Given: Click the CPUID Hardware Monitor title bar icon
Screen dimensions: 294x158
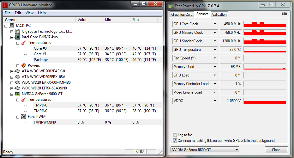Looking at the screenshot, I should [x=5, y=5].
